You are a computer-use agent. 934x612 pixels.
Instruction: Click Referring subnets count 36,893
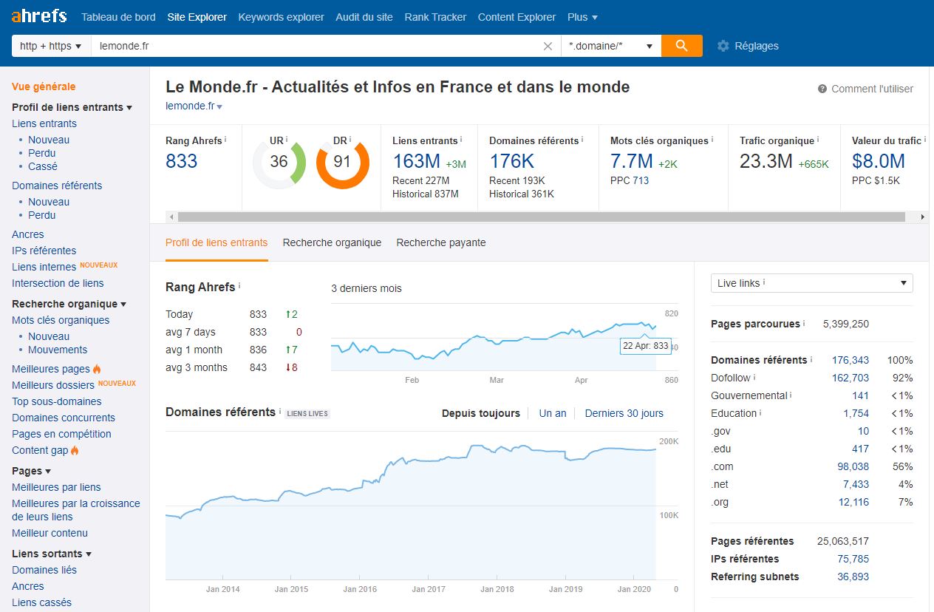pos(853,577)
